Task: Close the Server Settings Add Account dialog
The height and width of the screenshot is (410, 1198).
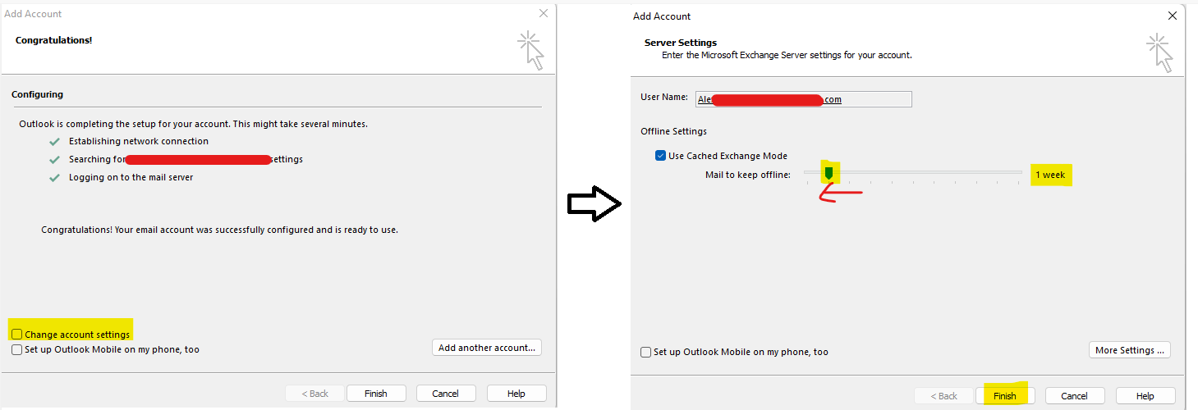Action: point(1172,16)
